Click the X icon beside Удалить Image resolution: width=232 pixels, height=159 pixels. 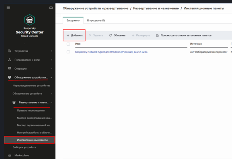click(x=90, y=35)
